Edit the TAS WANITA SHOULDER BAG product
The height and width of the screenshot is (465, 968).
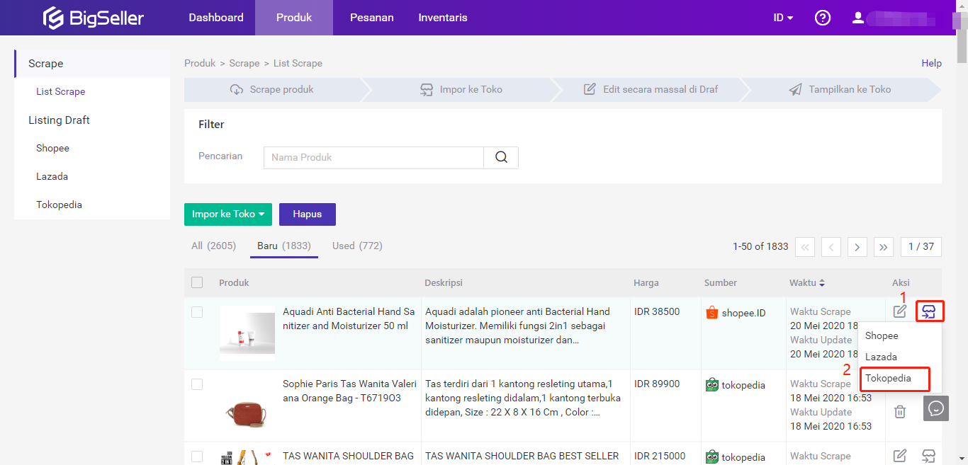tap(900, 456)
